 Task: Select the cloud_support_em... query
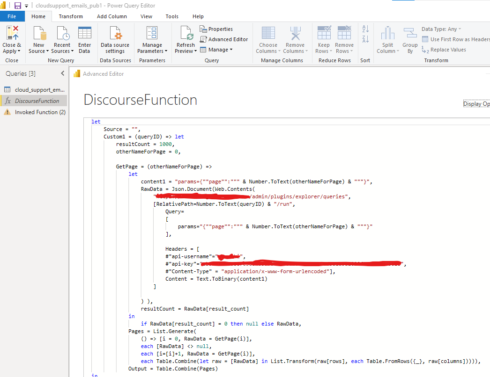[x=34, y=89]
